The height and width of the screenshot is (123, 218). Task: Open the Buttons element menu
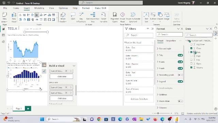(x=153, y=17)
